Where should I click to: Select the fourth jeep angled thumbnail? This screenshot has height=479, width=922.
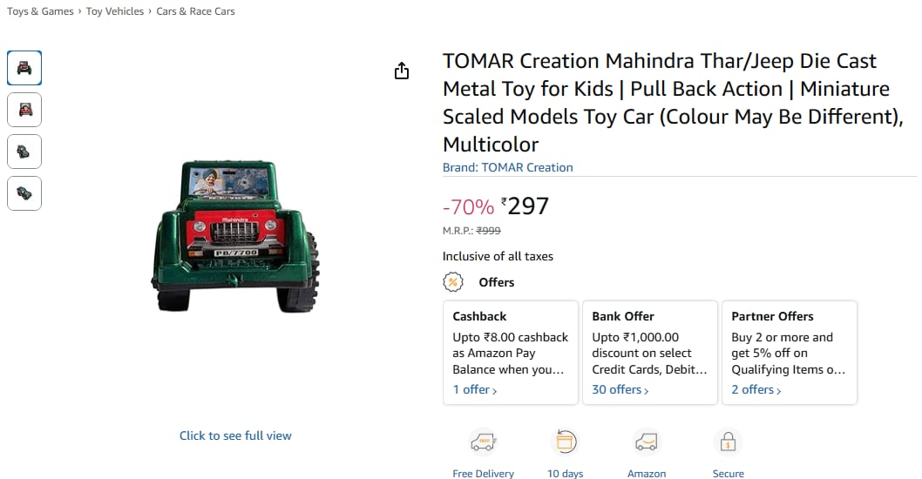point(24,193)
